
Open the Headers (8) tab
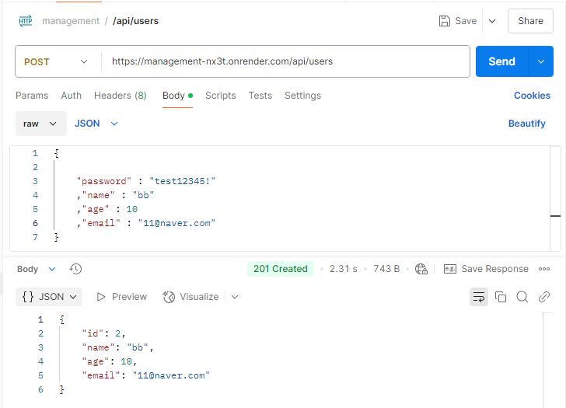(x=121, y=96)
